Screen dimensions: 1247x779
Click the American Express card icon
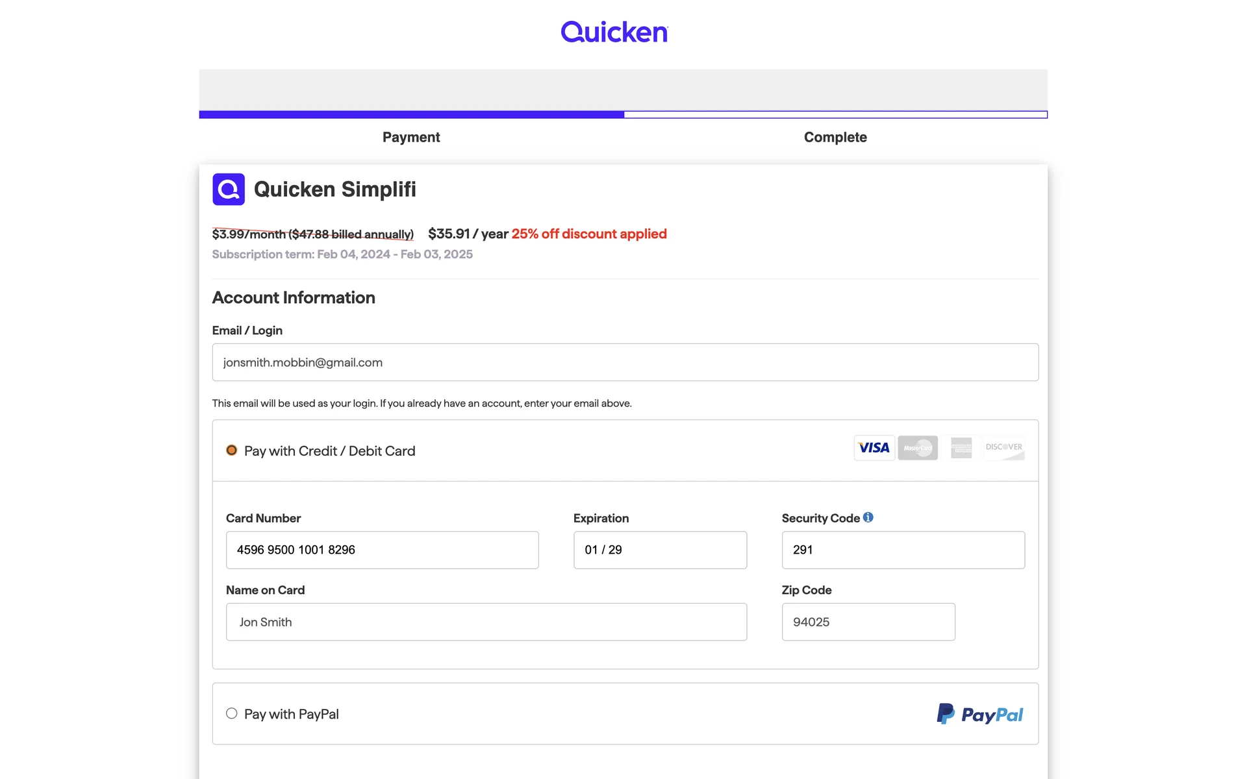point(961,448)
